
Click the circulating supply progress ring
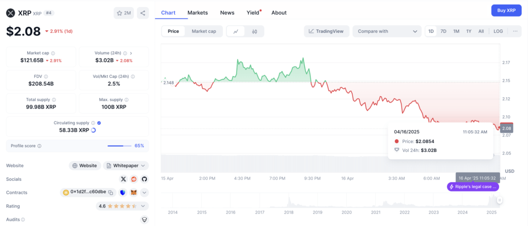(93, 130)
